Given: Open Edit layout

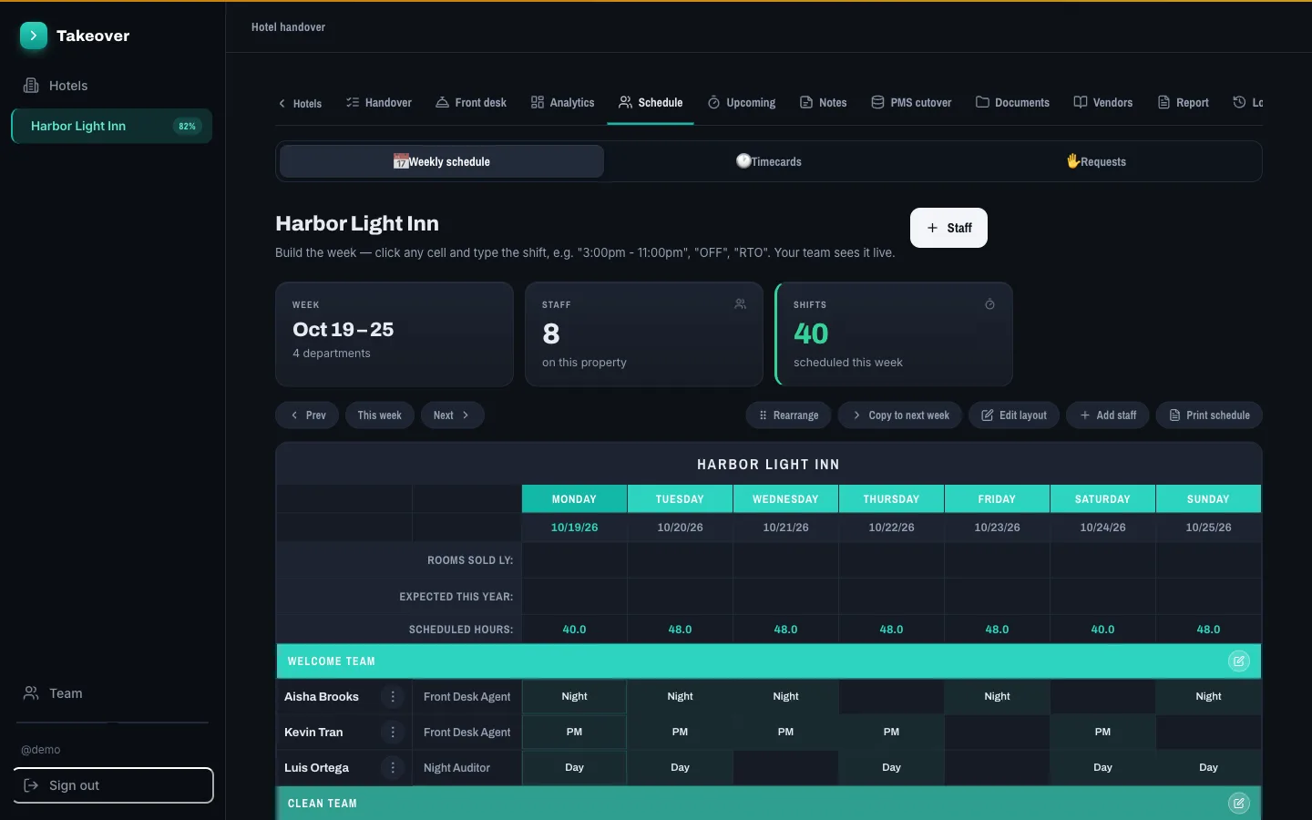Looking at the screenshot, I should 1014,415.
